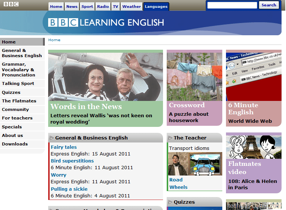This screenshot has width=286, height=210.
Task: Open Downloads in the sidebar
Action: point(22,144)
